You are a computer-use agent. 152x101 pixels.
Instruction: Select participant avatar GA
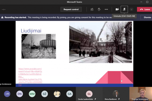point(70,94)
